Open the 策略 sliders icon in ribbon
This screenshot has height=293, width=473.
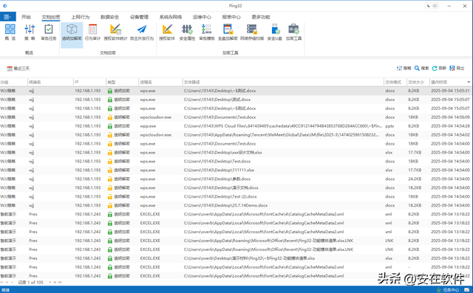pyautogui.click(x=30, y=32)
